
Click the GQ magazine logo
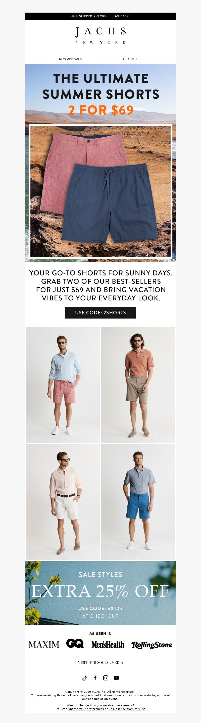[75, 643]
